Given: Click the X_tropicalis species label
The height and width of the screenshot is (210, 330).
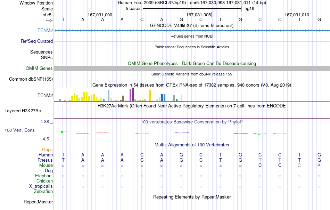Looking at the screenshot, I should pyautogui.click(x=41, y=186).
